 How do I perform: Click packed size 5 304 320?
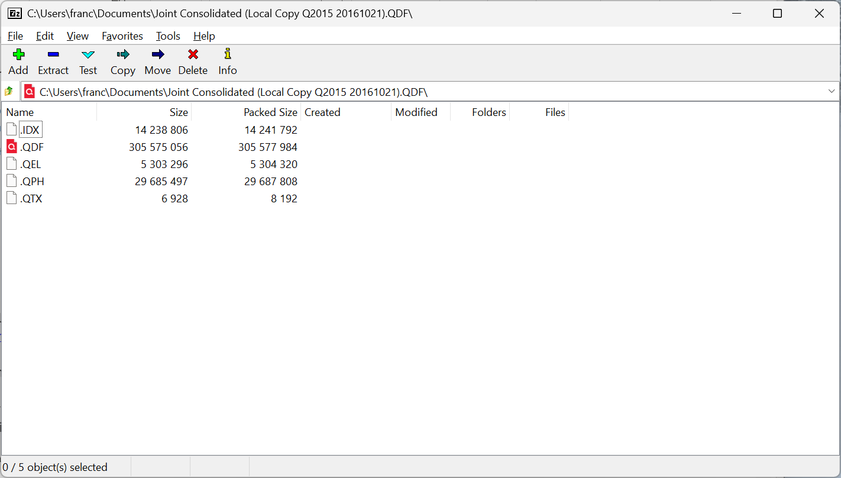(x=274, y=164)
